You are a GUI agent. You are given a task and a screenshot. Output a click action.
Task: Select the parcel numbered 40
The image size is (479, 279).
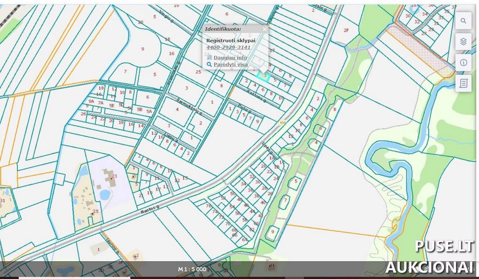coord(263,203)
